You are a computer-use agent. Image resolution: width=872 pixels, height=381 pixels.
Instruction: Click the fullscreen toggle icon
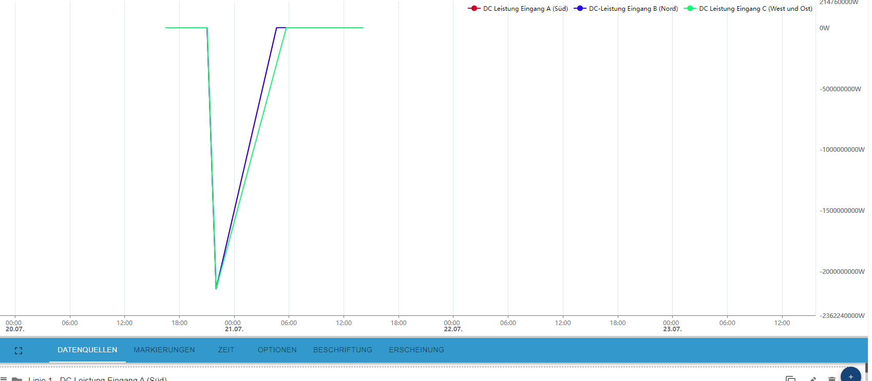(18, 351)
